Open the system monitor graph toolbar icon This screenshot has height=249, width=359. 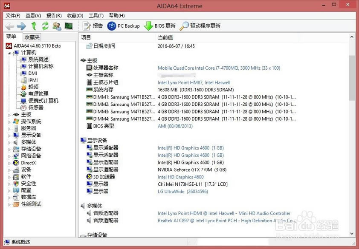(69, 26)
